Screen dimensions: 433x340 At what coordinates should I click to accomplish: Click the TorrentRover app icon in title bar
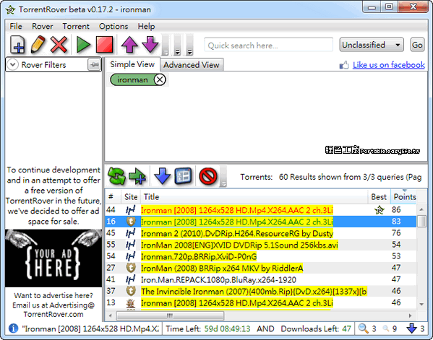[11, 9]
